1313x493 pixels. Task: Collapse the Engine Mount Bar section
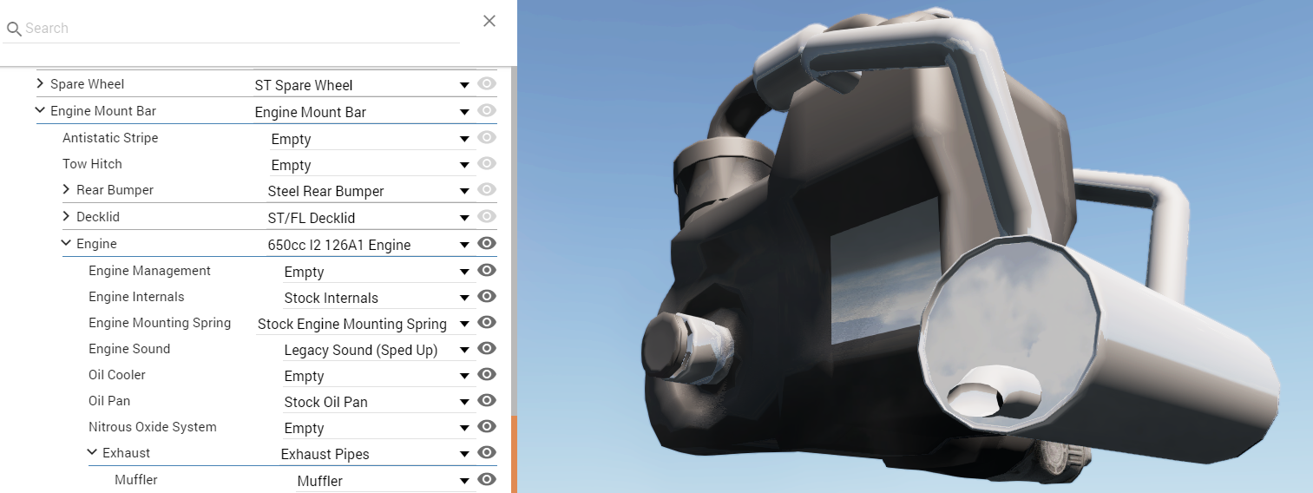coord(40,110)
